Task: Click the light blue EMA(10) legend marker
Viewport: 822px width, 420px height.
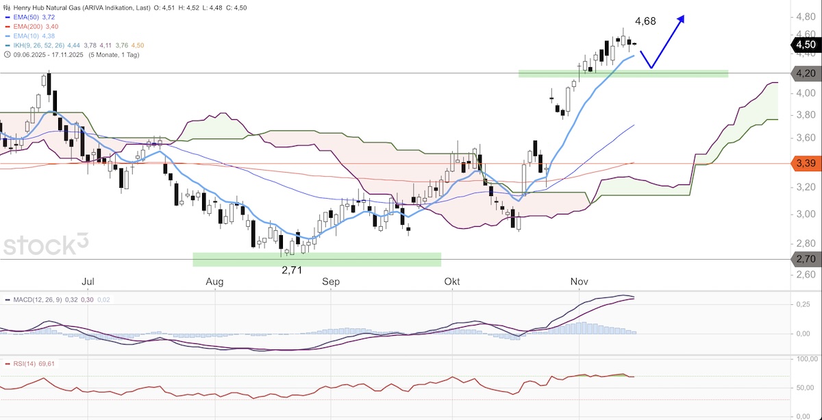Action: [7, 36]
